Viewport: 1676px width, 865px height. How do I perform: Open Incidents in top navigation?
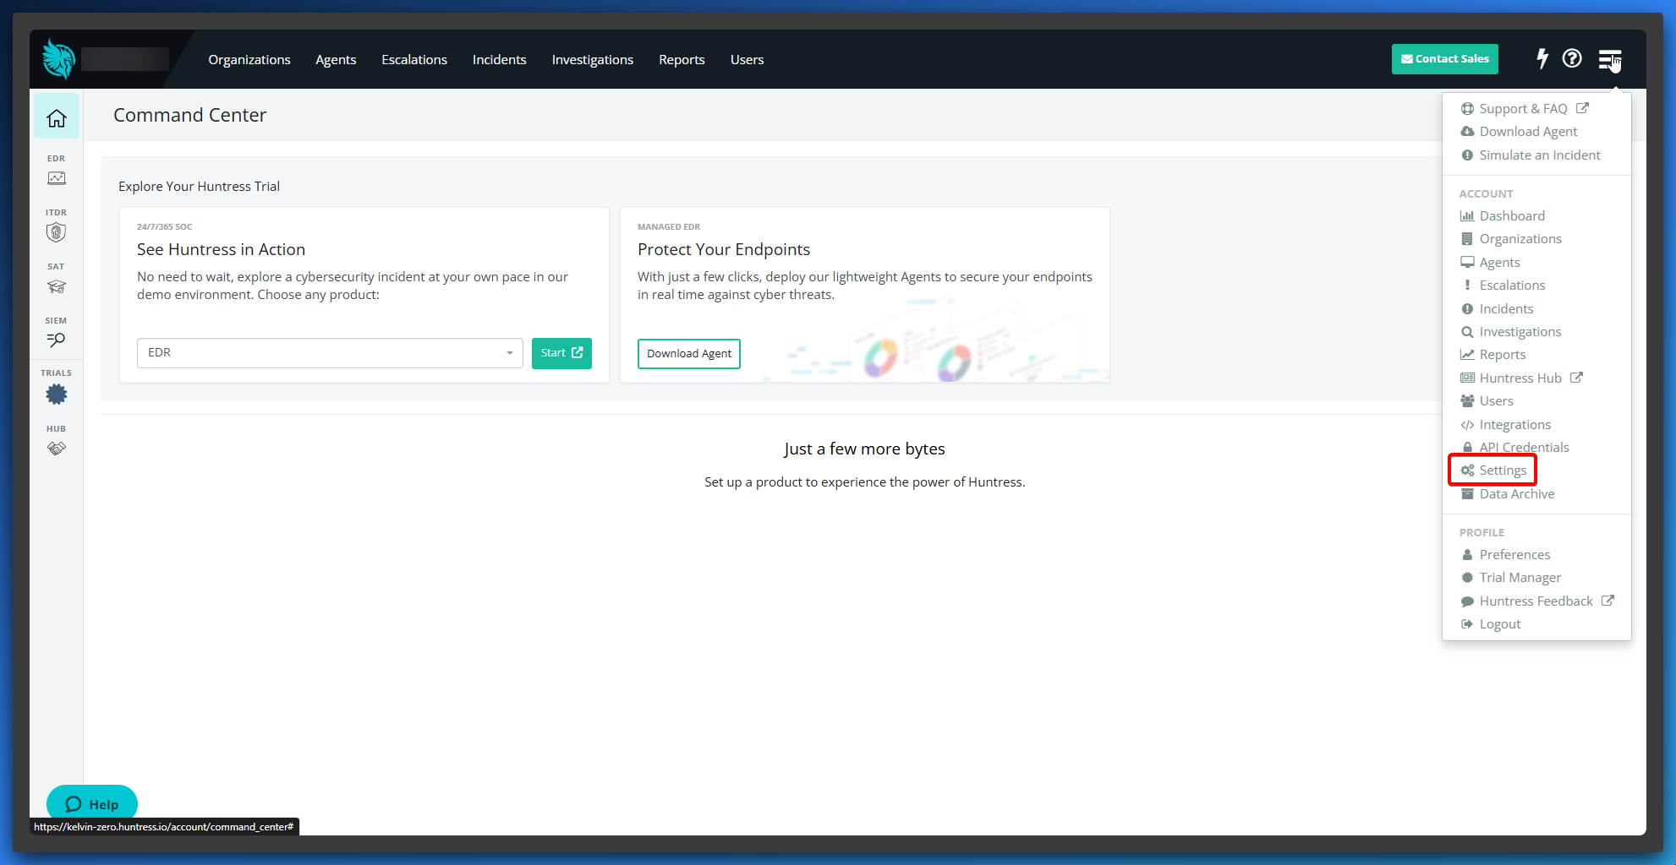click(x=500, y=59)
